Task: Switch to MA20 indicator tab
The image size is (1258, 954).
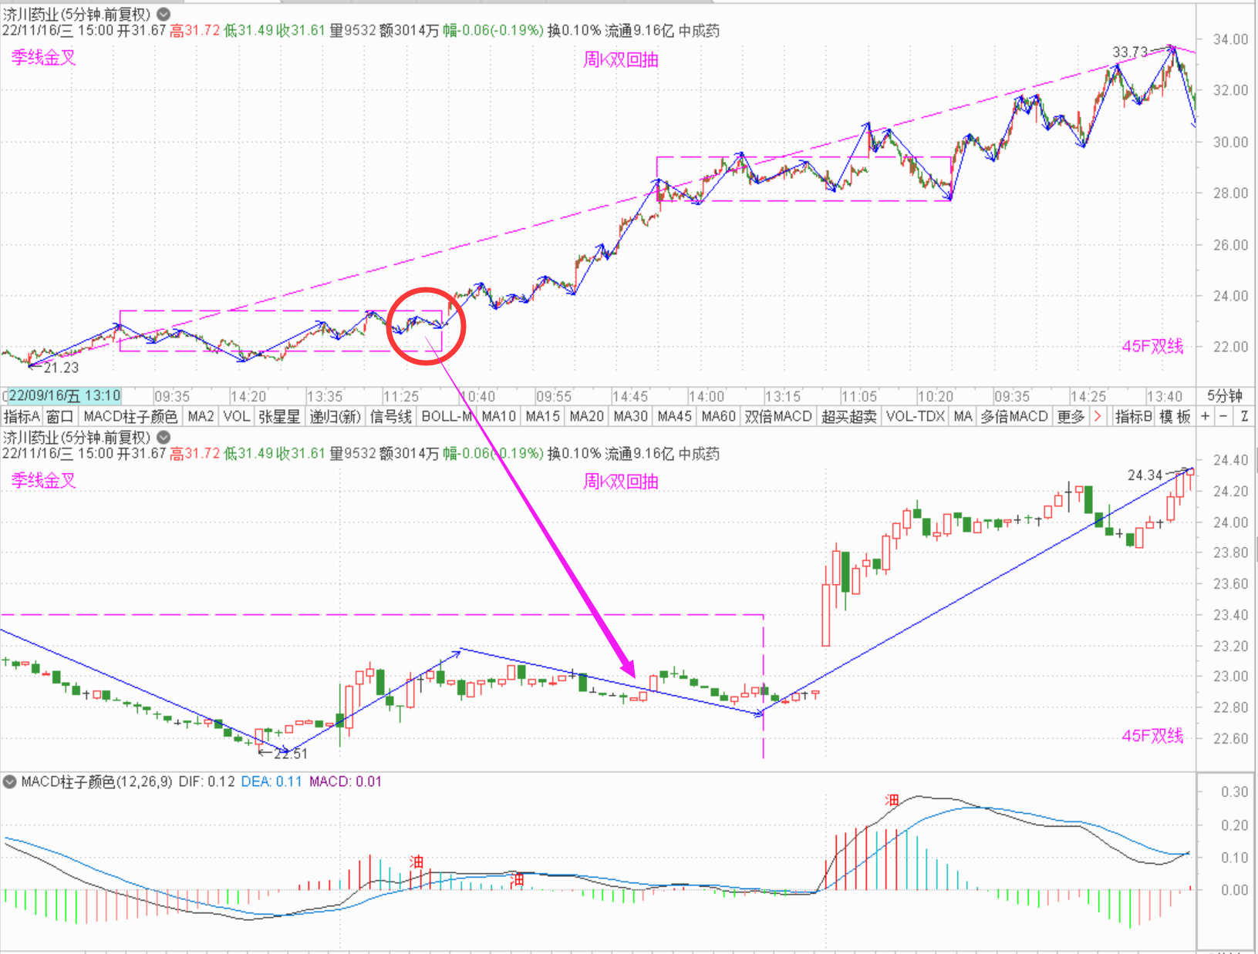Action: (586, 417)
